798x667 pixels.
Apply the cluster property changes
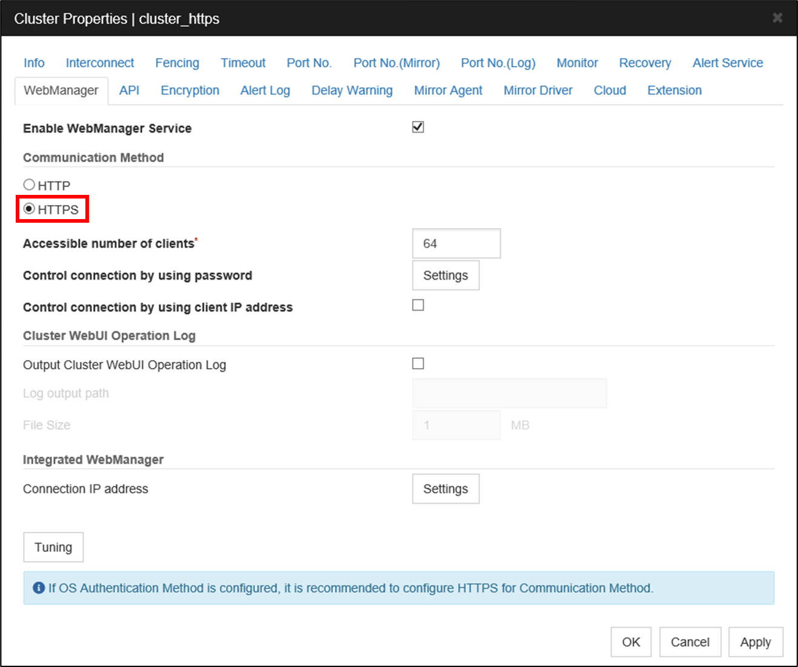coord(756,642)
